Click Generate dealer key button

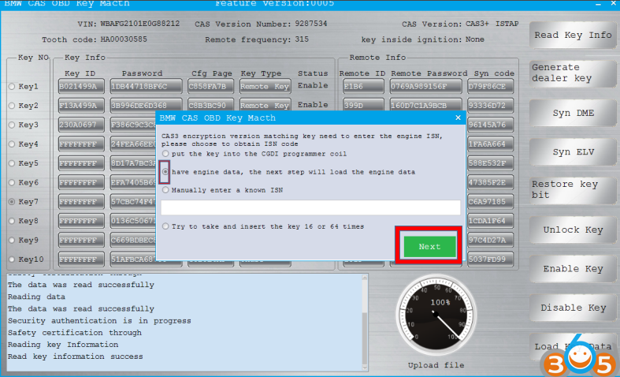(x=572, y=73)
